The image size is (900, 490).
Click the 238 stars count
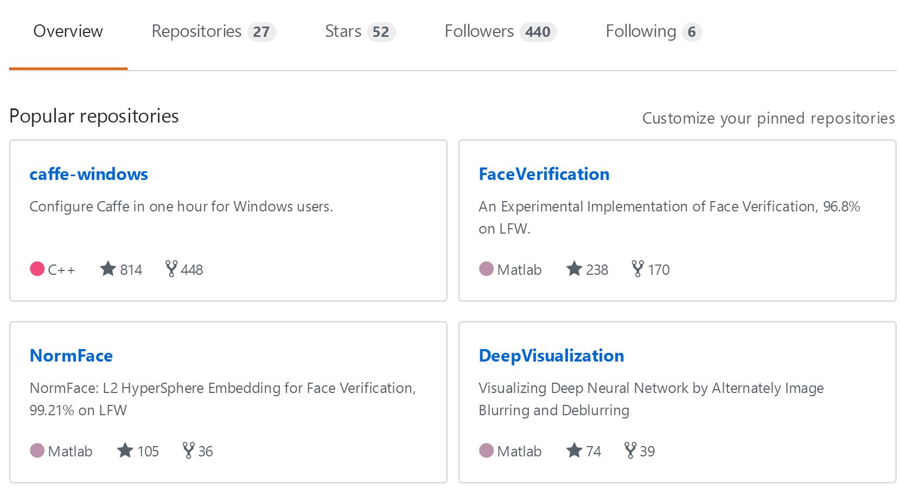597,270
